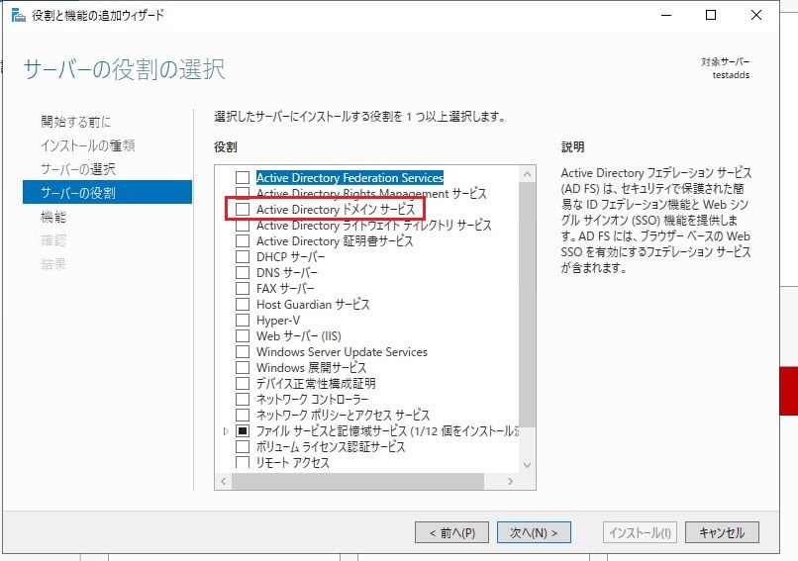798x561 pixels.
Task: Enable the DNS サーバー role checkbox
Action: click(243, 273)
